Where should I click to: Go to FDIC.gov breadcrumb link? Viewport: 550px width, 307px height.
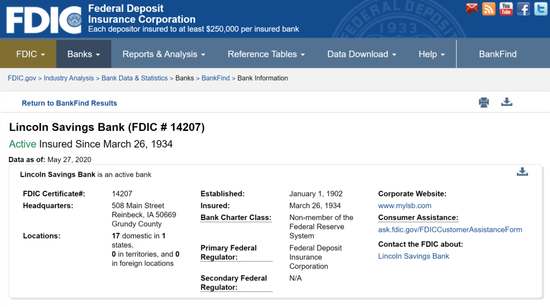(x=21, y=78)
